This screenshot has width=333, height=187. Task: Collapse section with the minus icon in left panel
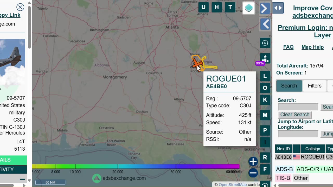coord(22,179)
